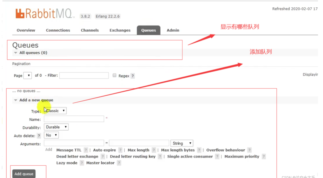Add the Maximum priority argument
Image resolution: width=323 pixels, height=178 pixels.
(242, 156)
